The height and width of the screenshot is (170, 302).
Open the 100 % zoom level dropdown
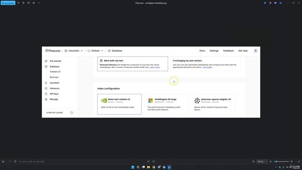(262, 161)
